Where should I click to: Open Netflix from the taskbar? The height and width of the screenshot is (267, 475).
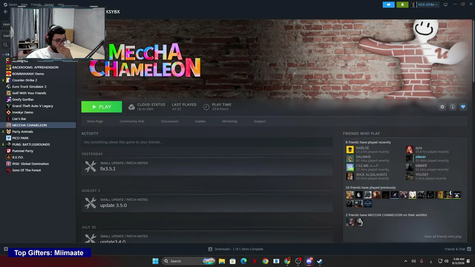point(255,261)
